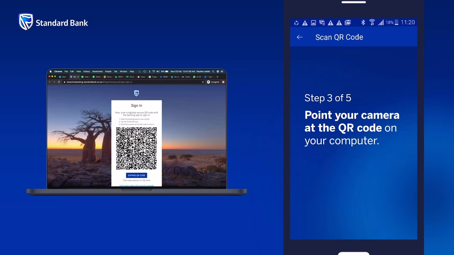Switch to the Mail tab in Chrome
This screenshot has width=454, height=255.
click(63, 77)
